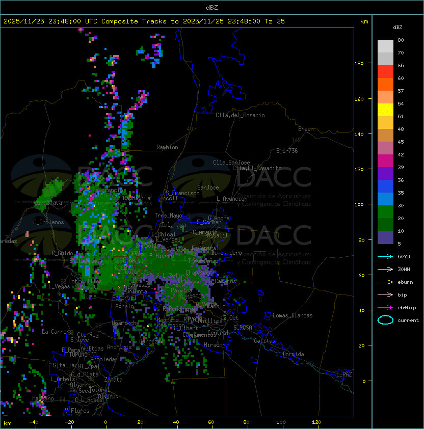
Task: Click the V_Flores map label
Action: pyautogui.click(x=77, y=411)
